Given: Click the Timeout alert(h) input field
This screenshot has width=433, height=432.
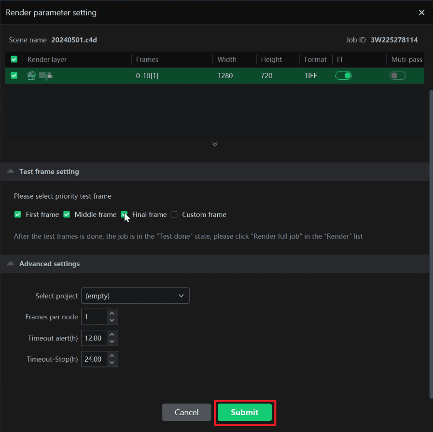Looking at the screenshot, I should tap(94, 338).
